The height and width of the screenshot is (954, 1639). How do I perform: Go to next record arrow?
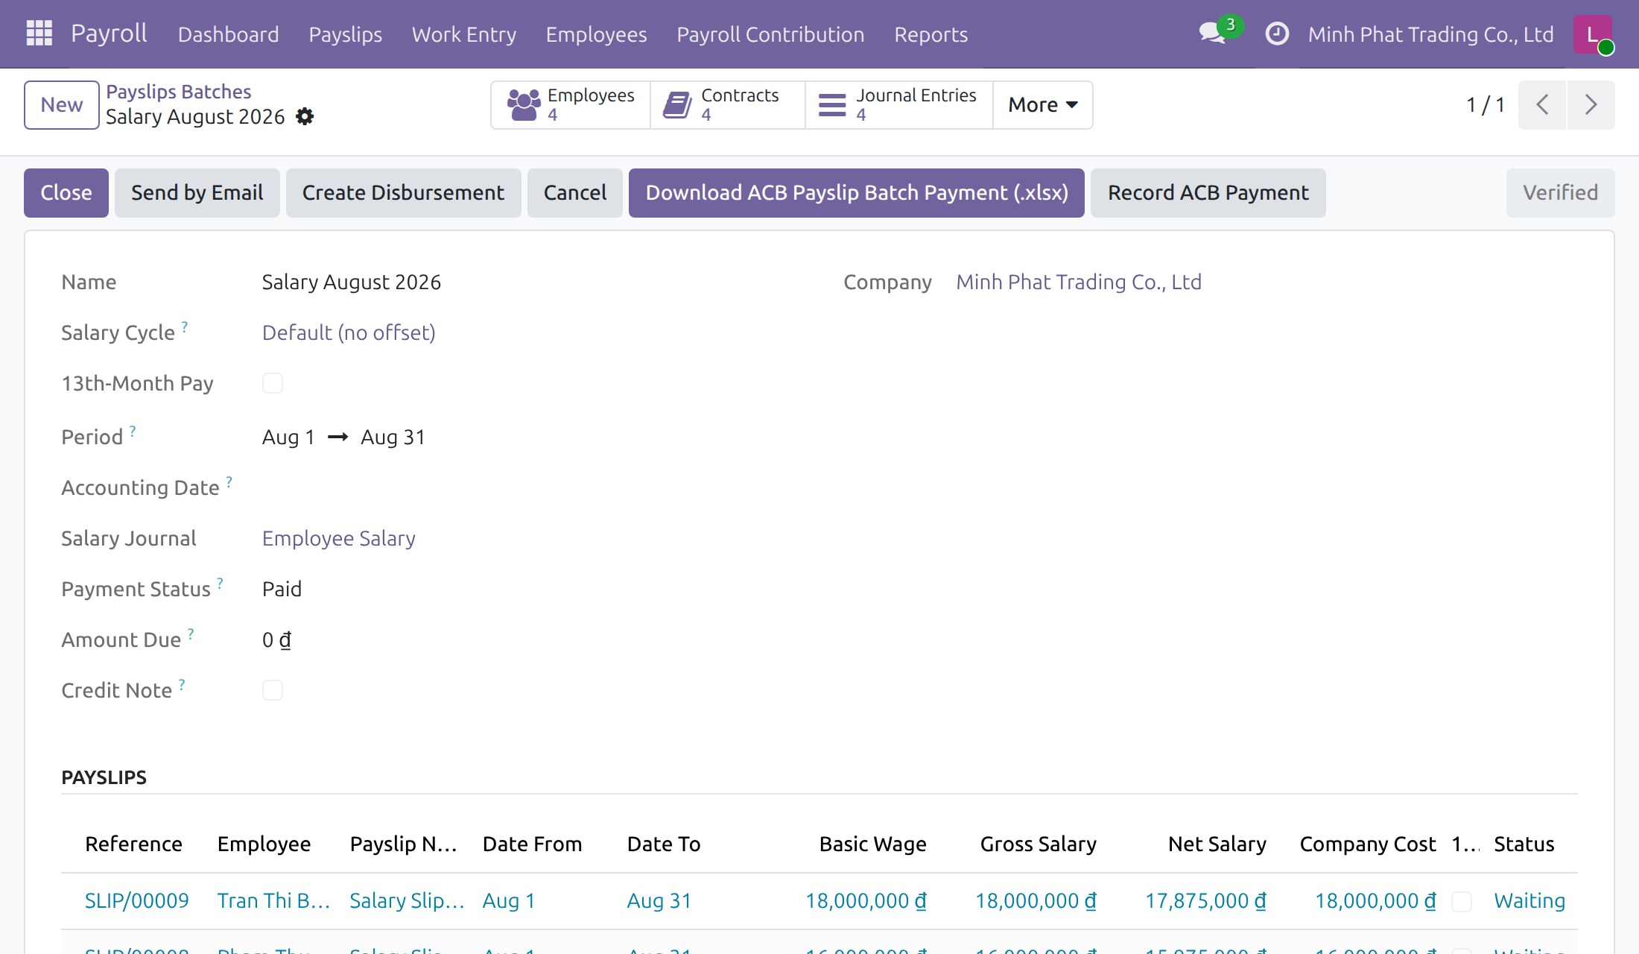pyautogui.click(x=1591, y=105)
